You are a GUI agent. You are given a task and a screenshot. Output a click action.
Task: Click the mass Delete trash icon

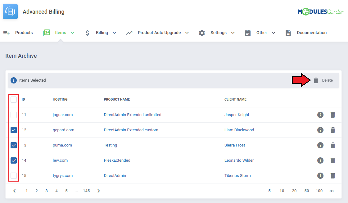pyautogui.click(x=316, y=80)
